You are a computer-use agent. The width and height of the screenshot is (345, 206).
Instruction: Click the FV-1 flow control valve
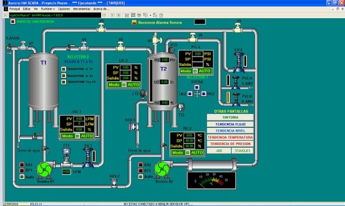(88, 157)
